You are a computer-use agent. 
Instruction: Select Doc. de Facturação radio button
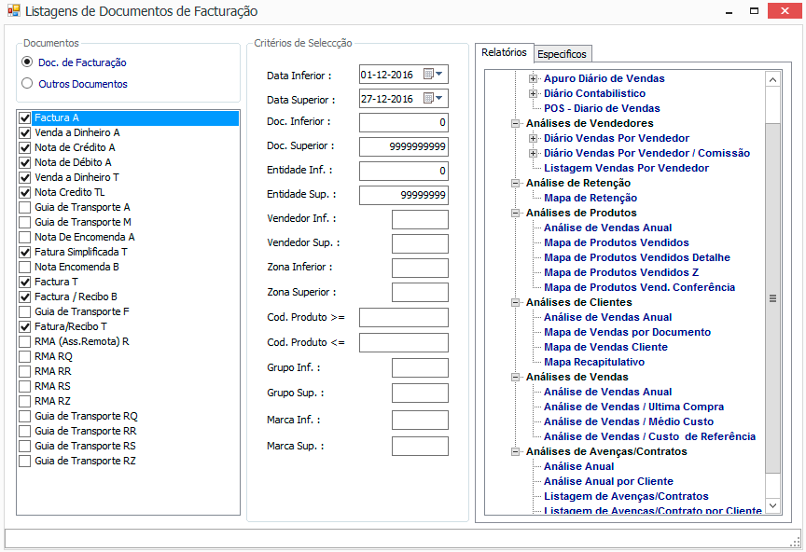click(27, 62)
